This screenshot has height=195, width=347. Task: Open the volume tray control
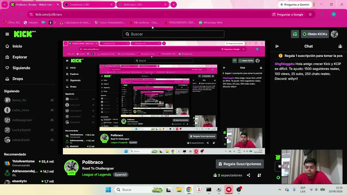coord(317,190)
